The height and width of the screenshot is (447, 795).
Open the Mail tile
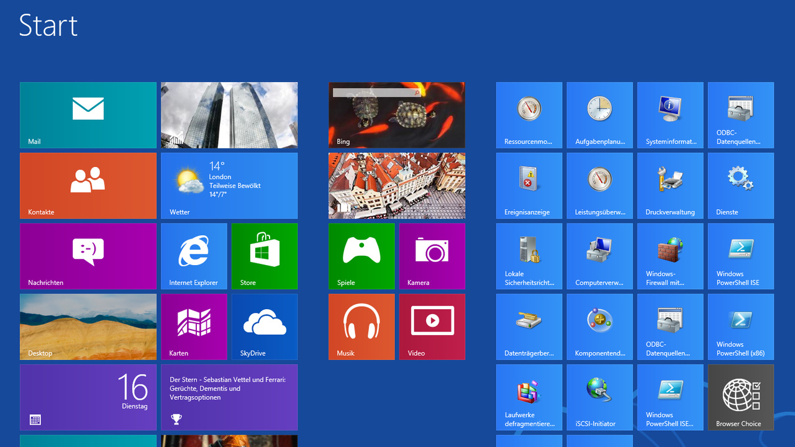point(88,115)
